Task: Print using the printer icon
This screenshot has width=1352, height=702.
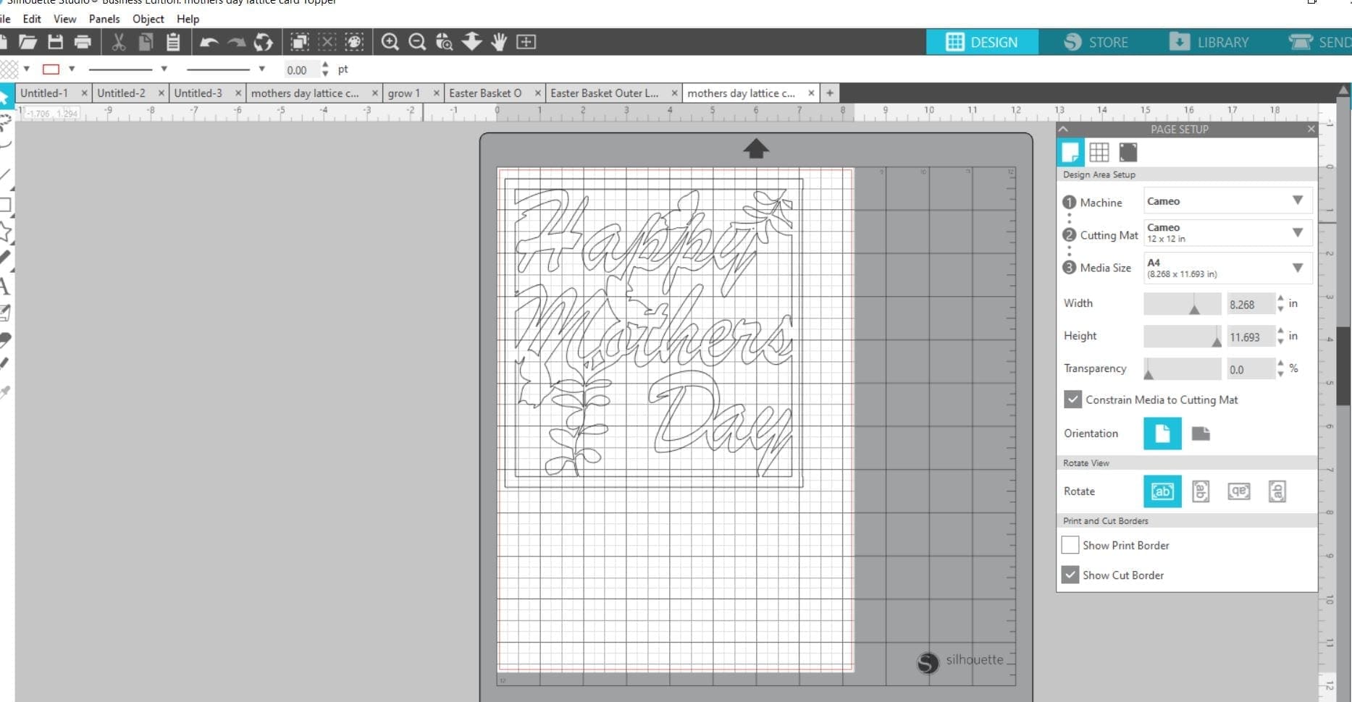Action: (x=83, y=42)
